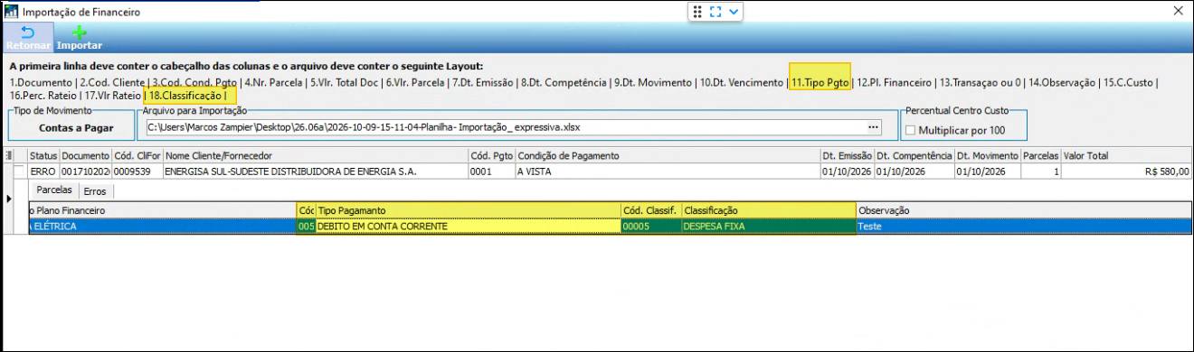
Task: Click the Parcelas column header in main grid
Action: pyautogui.click(x=1040, y=156)
